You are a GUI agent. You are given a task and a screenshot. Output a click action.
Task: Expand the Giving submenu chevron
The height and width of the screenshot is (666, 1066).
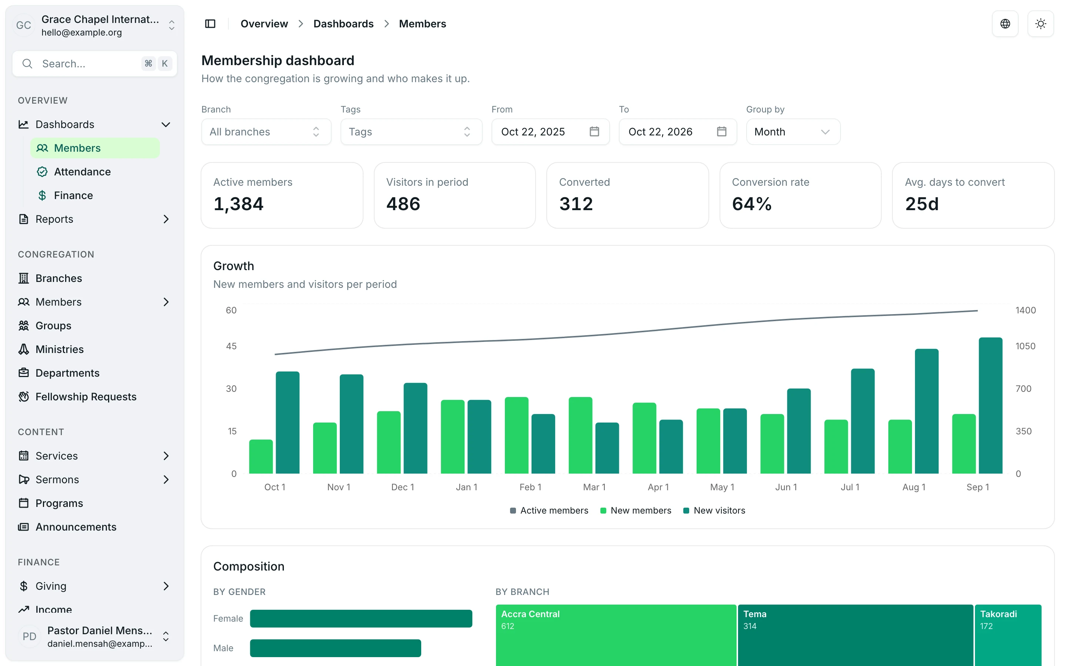coord(166,586)
